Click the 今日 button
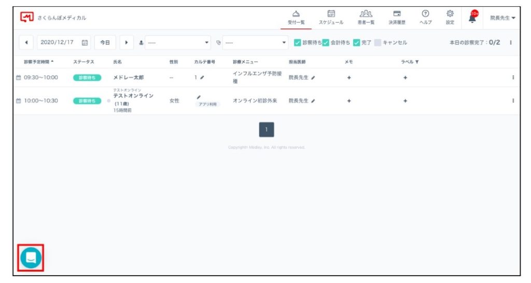 tap(105, 43)
